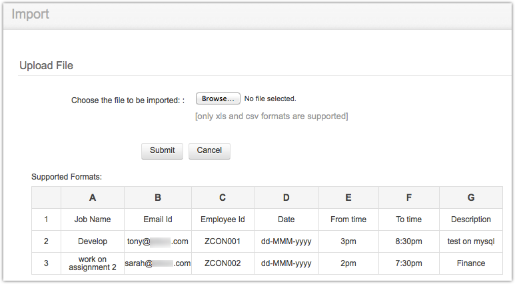Click row number 1 header
Screen dimensions: 515x284
coord(46,219)
